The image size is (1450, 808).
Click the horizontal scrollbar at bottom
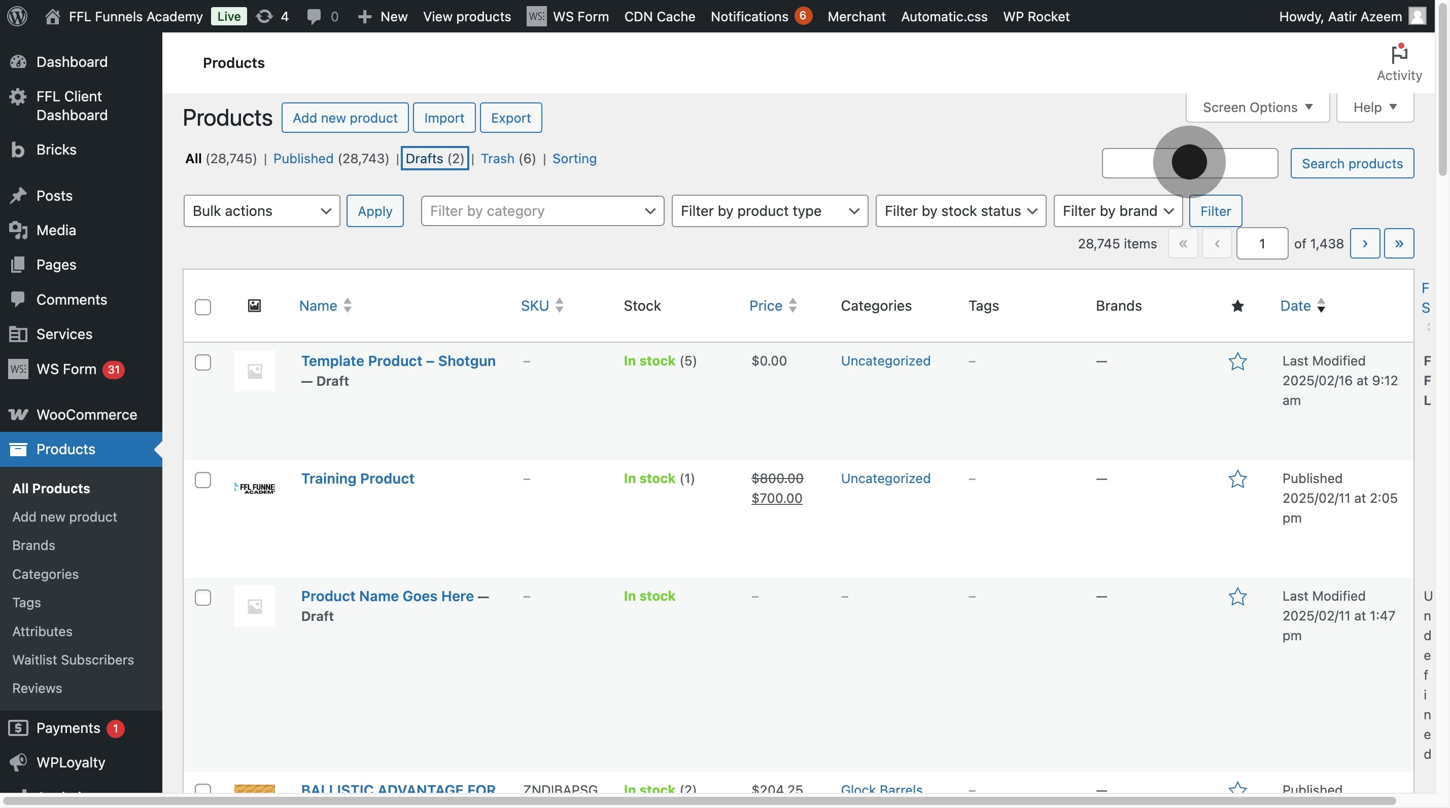coord(699,801)
